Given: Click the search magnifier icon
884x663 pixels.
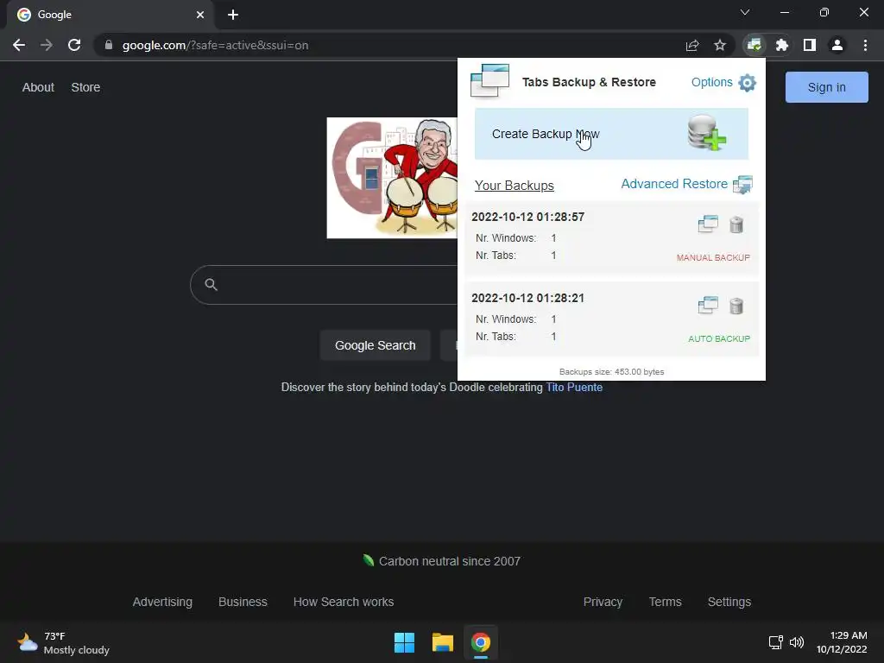Looking at the screenshot, I should click(211, 285).
